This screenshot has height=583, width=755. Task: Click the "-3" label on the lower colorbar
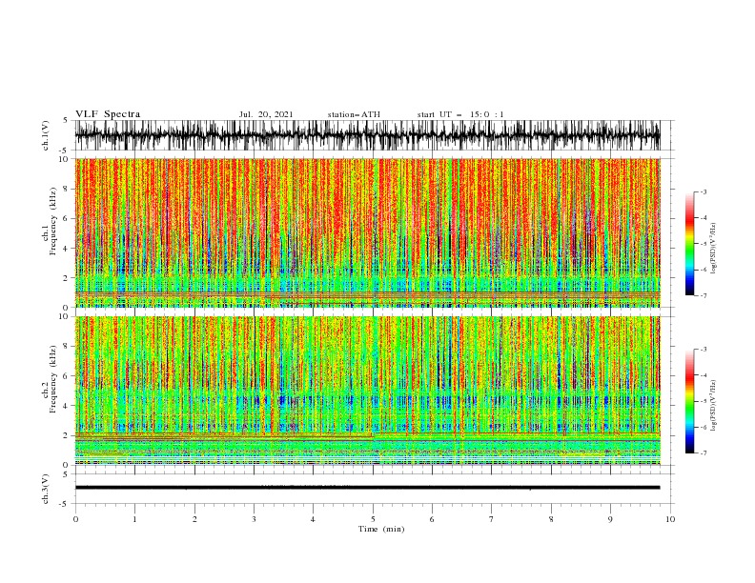[x=703, y=350]
